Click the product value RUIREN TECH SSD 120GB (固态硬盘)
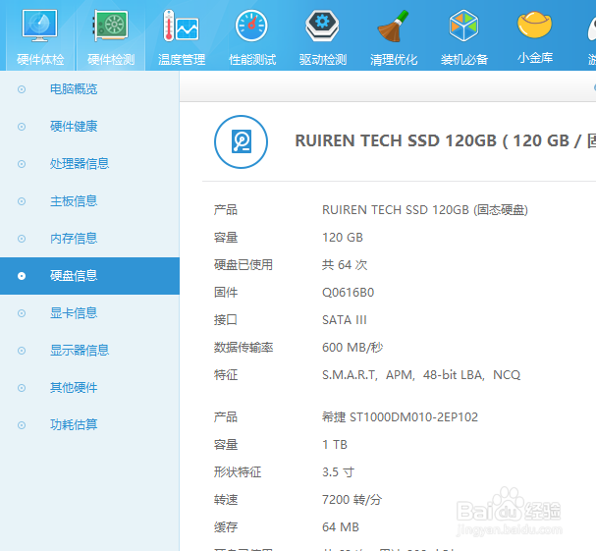Viewport: 596px width, 551px height. click(x=425, y=210)
